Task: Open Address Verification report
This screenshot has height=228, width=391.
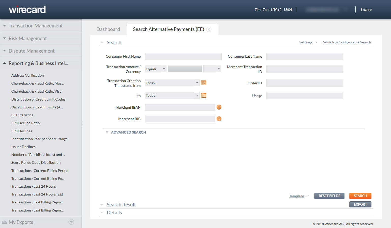Action: [27, 75]
